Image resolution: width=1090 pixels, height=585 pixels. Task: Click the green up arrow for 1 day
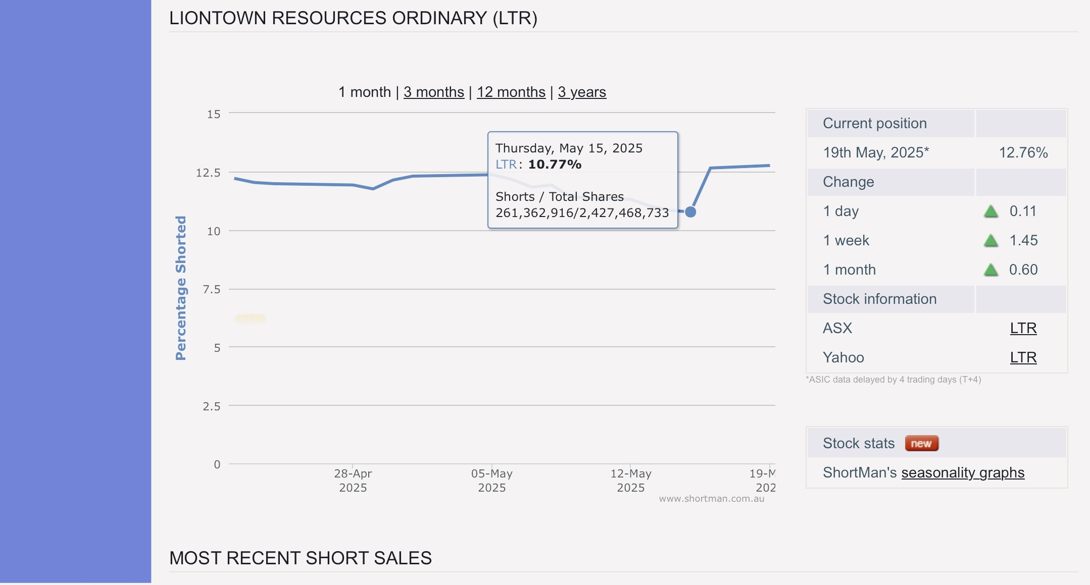(x=991, y=211)
